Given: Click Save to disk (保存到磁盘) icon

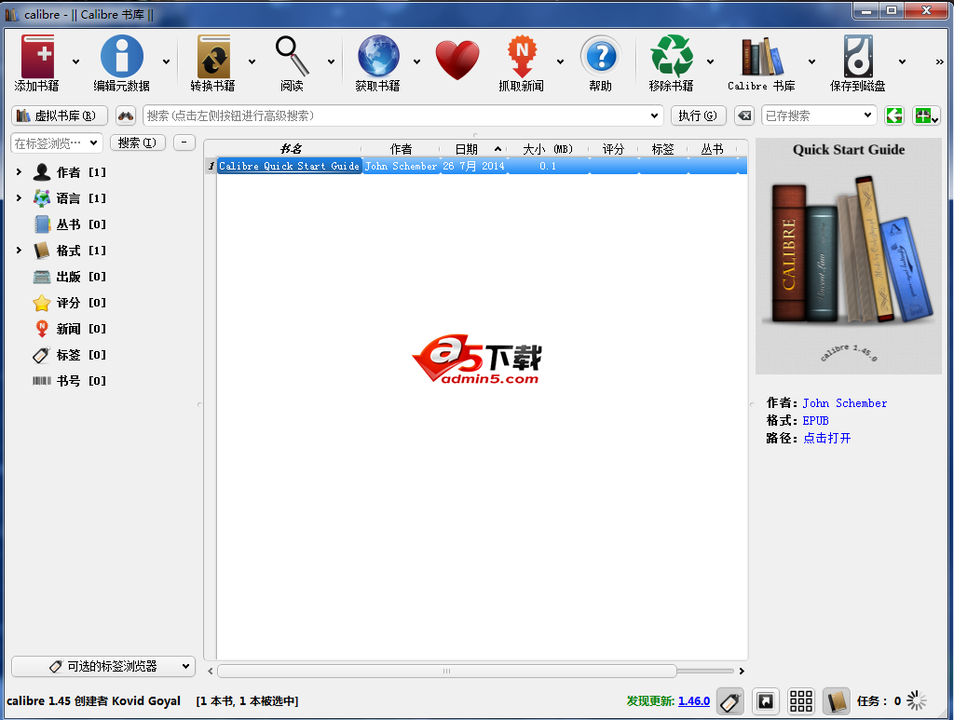Looking at the screenshot, I should 858,56.
